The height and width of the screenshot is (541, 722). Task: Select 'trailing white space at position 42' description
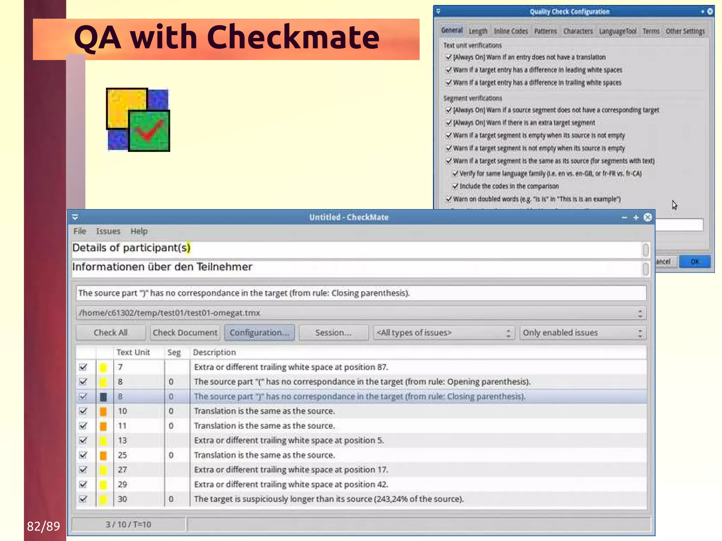[x=291, y=484]
